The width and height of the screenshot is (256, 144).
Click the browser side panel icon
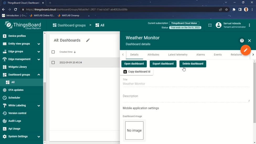point(240,9)
